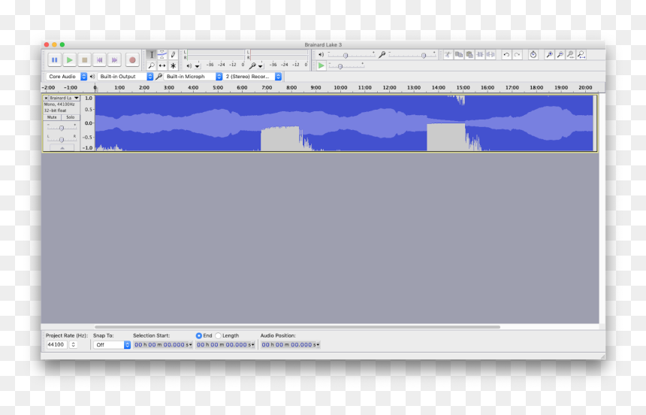Click the Fit Selection zoom icon
Viewport: 646px width, 415px height.
tap(571, 54)
